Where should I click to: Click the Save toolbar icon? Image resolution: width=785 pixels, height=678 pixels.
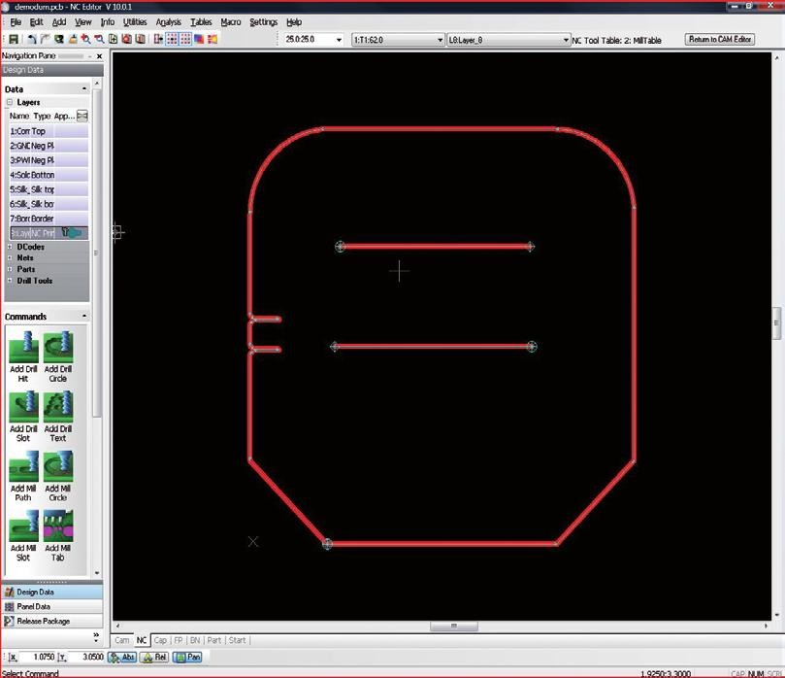click(x=14, y=39)
